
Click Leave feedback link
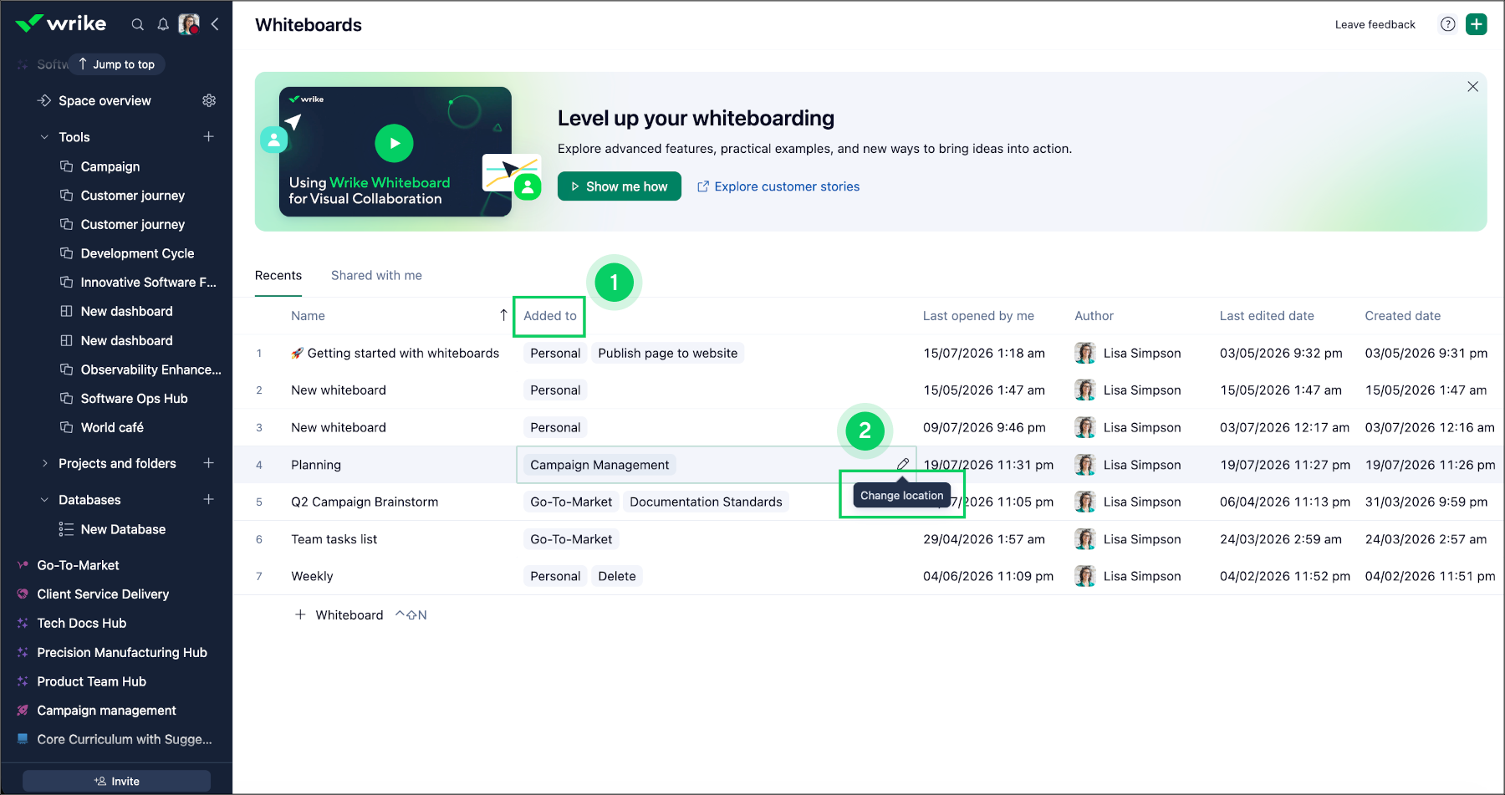[1375, 24]
